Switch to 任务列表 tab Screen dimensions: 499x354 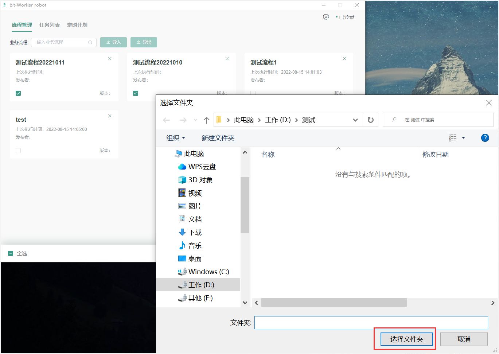coord(49,25)
